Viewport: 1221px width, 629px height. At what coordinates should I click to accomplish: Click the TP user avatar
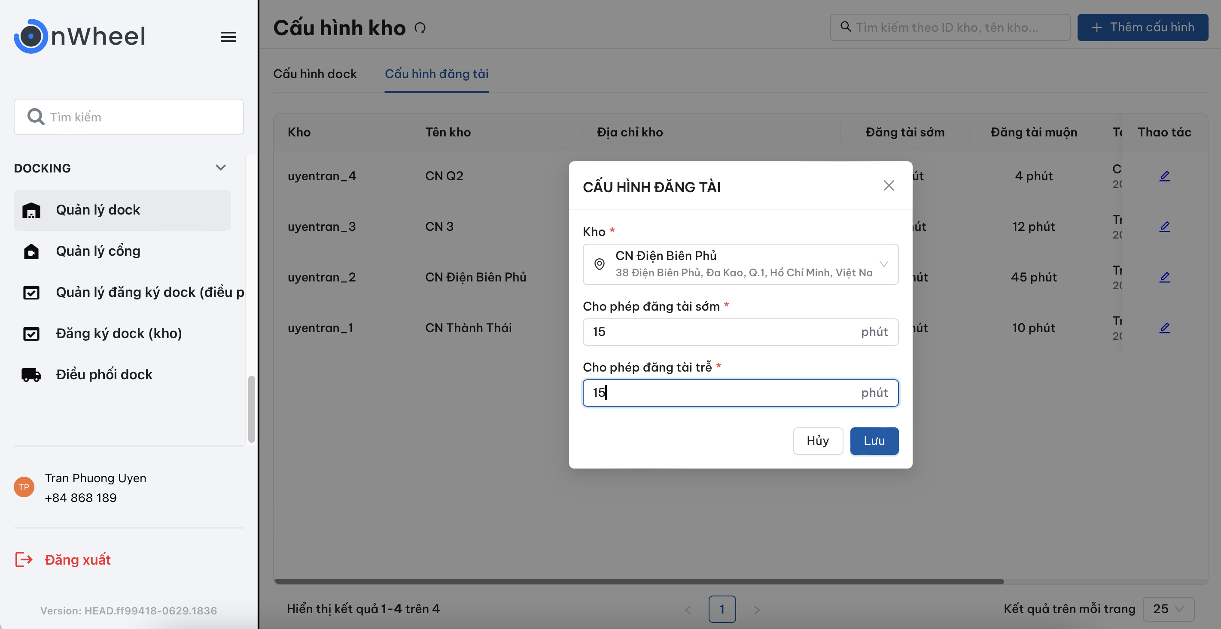pos(24,487)
